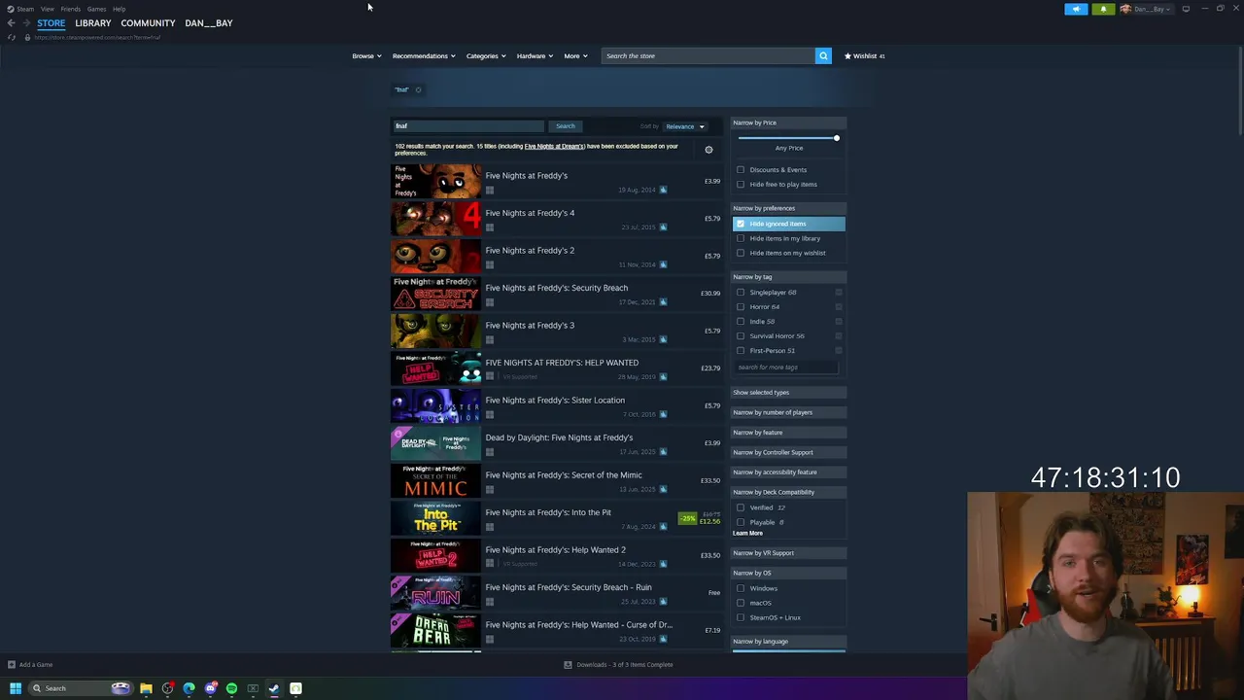Expand the Hardware dropdown
Image resolution: width=1244 pixels, height=700 pixels.
pos(535,55)
